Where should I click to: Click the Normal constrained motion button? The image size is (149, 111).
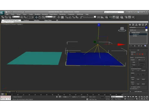(x=143, y=70)
